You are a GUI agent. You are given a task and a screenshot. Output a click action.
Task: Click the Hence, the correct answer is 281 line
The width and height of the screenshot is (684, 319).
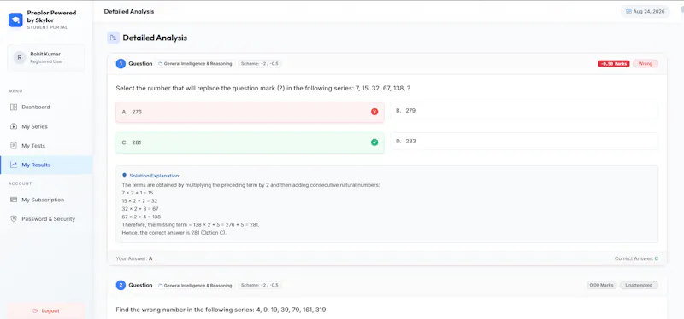174,232
